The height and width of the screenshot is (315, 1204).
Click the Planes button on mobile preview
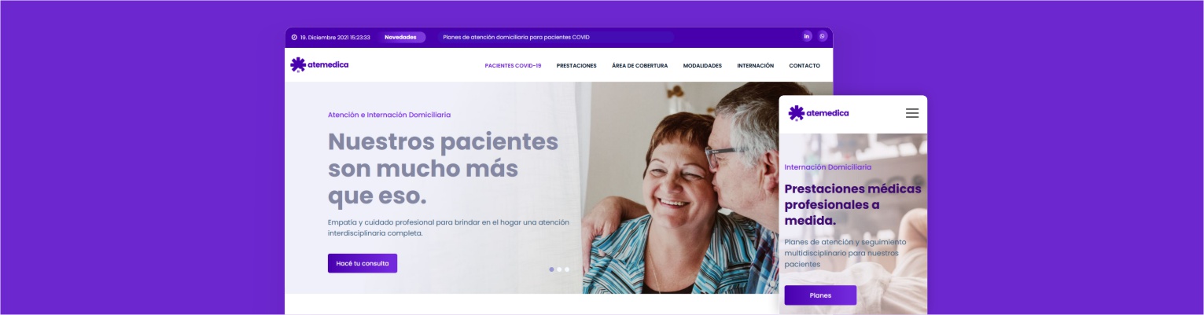820,295
